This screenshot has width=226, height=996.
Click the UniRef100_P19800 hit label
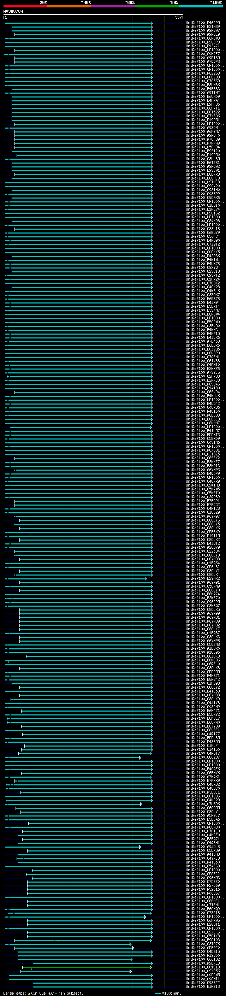coord(203,956)
